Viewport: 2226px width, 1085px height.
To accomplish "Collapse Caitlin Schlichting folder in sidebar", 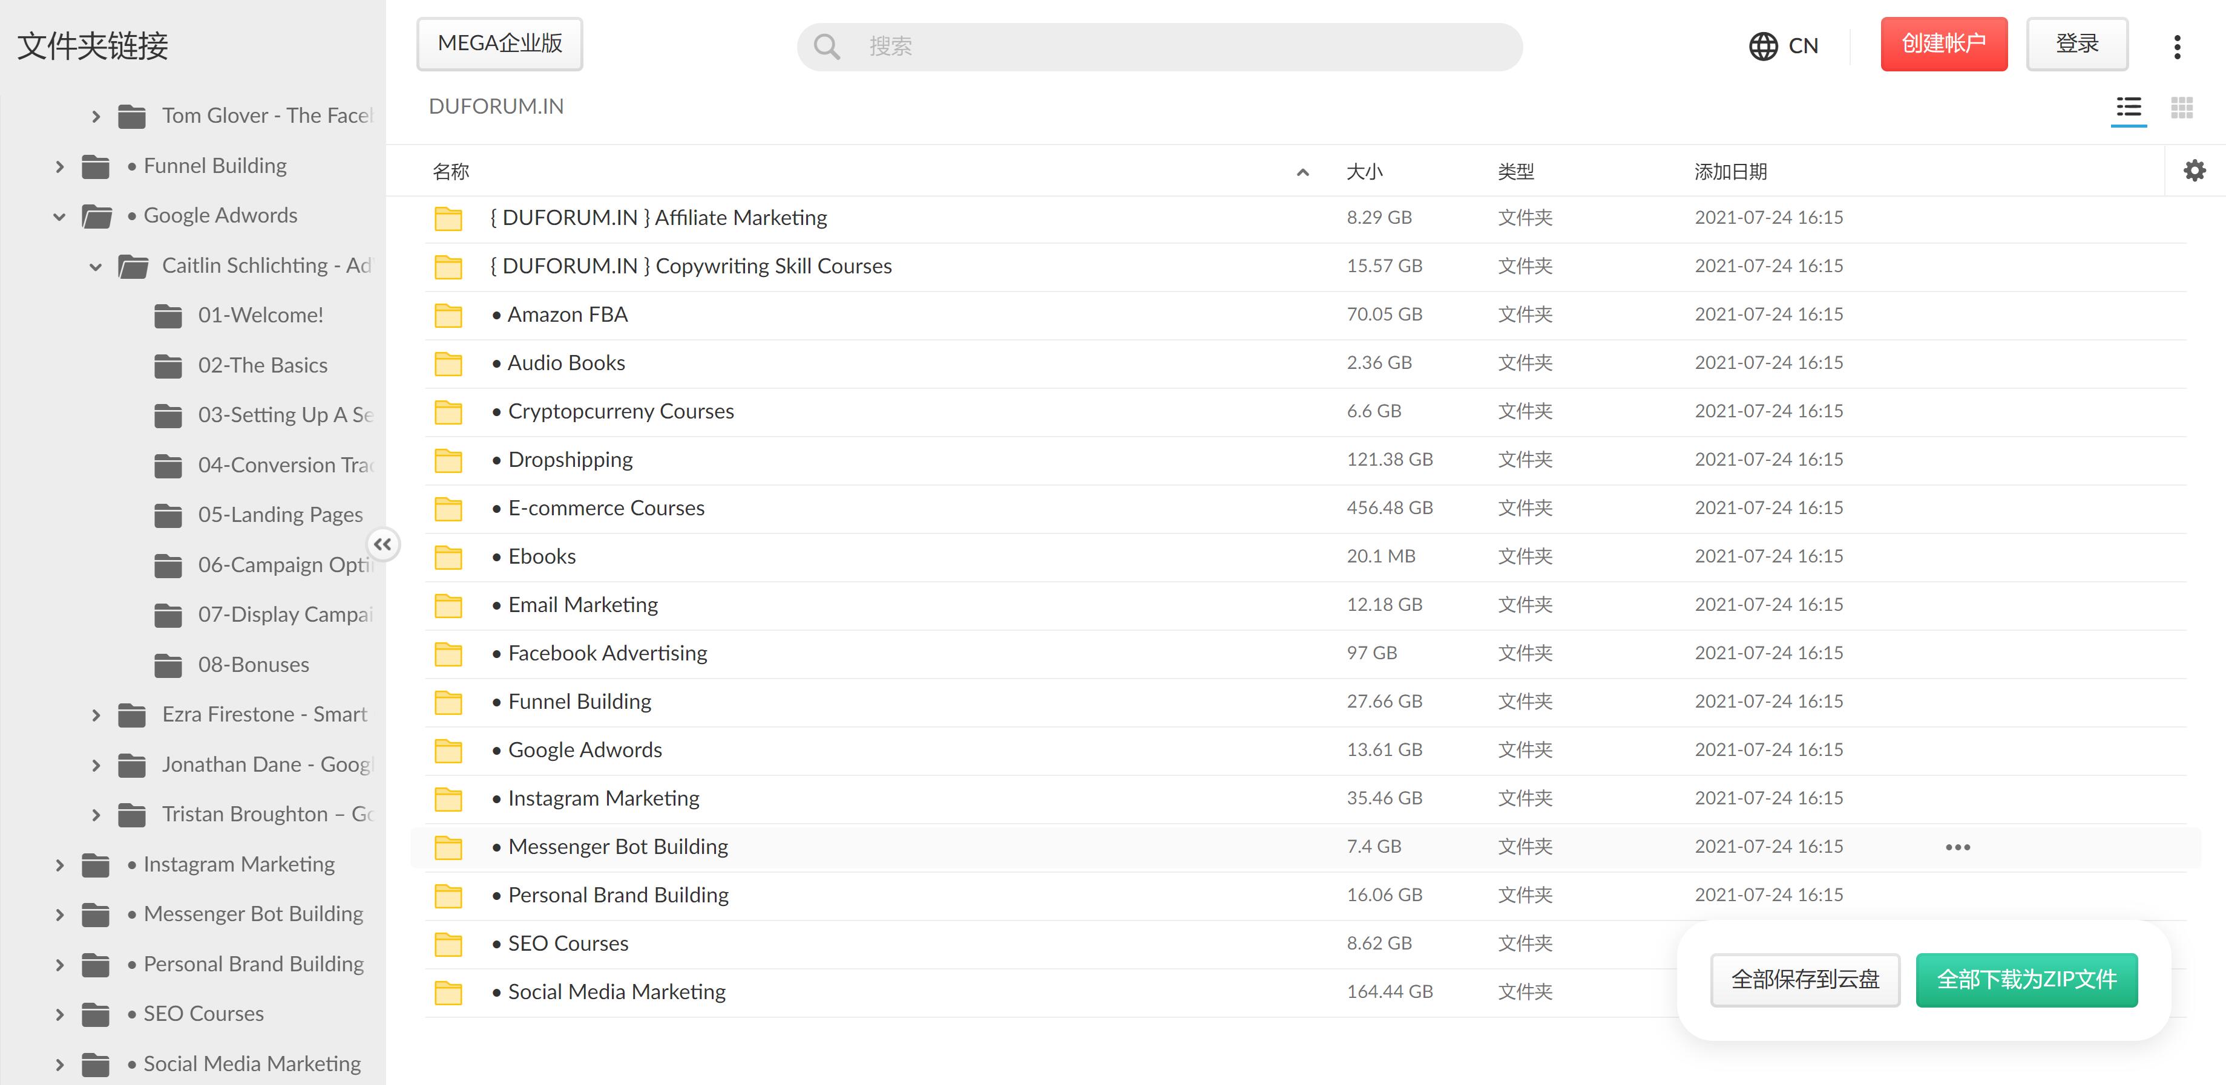I will pos(96,266).
